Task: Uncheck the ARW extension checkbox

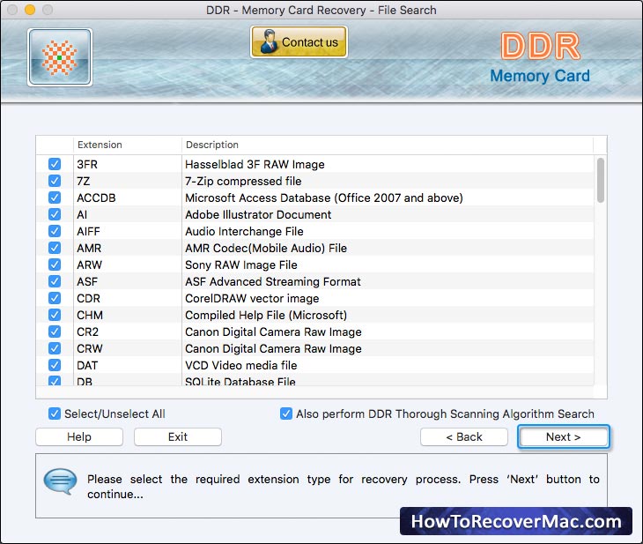Action: click(x=55, y=265)
